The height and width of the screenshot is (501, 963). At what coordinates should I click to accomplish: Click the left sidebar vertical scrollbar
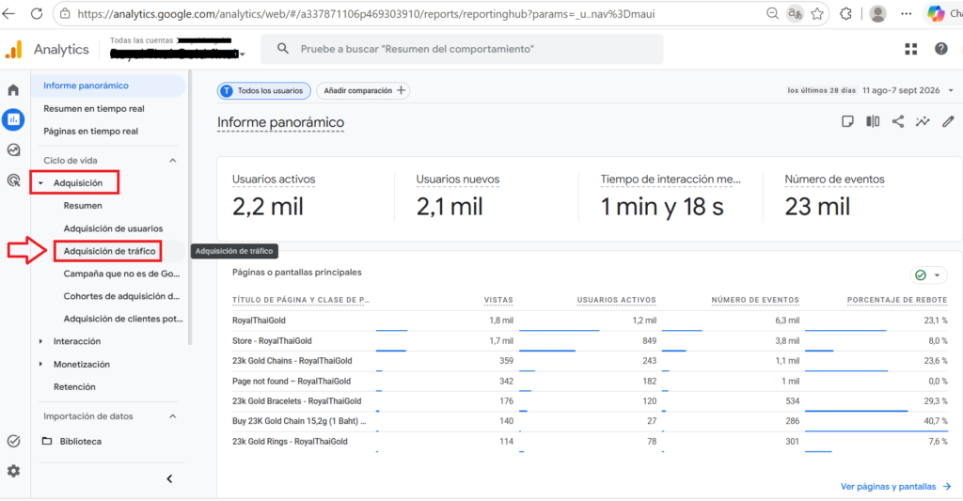pyautogui.click(x=190, y=209)
